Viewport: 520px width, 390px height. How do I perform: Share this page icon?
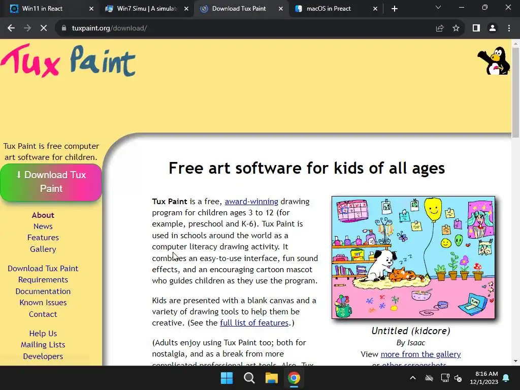pos(440,28)
